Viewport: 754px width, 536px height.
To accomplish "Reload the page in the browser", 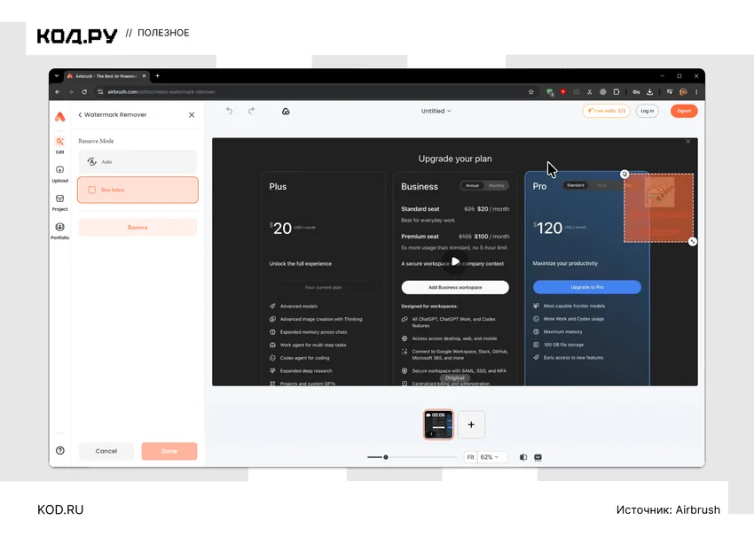I will [x=84, y=92].
